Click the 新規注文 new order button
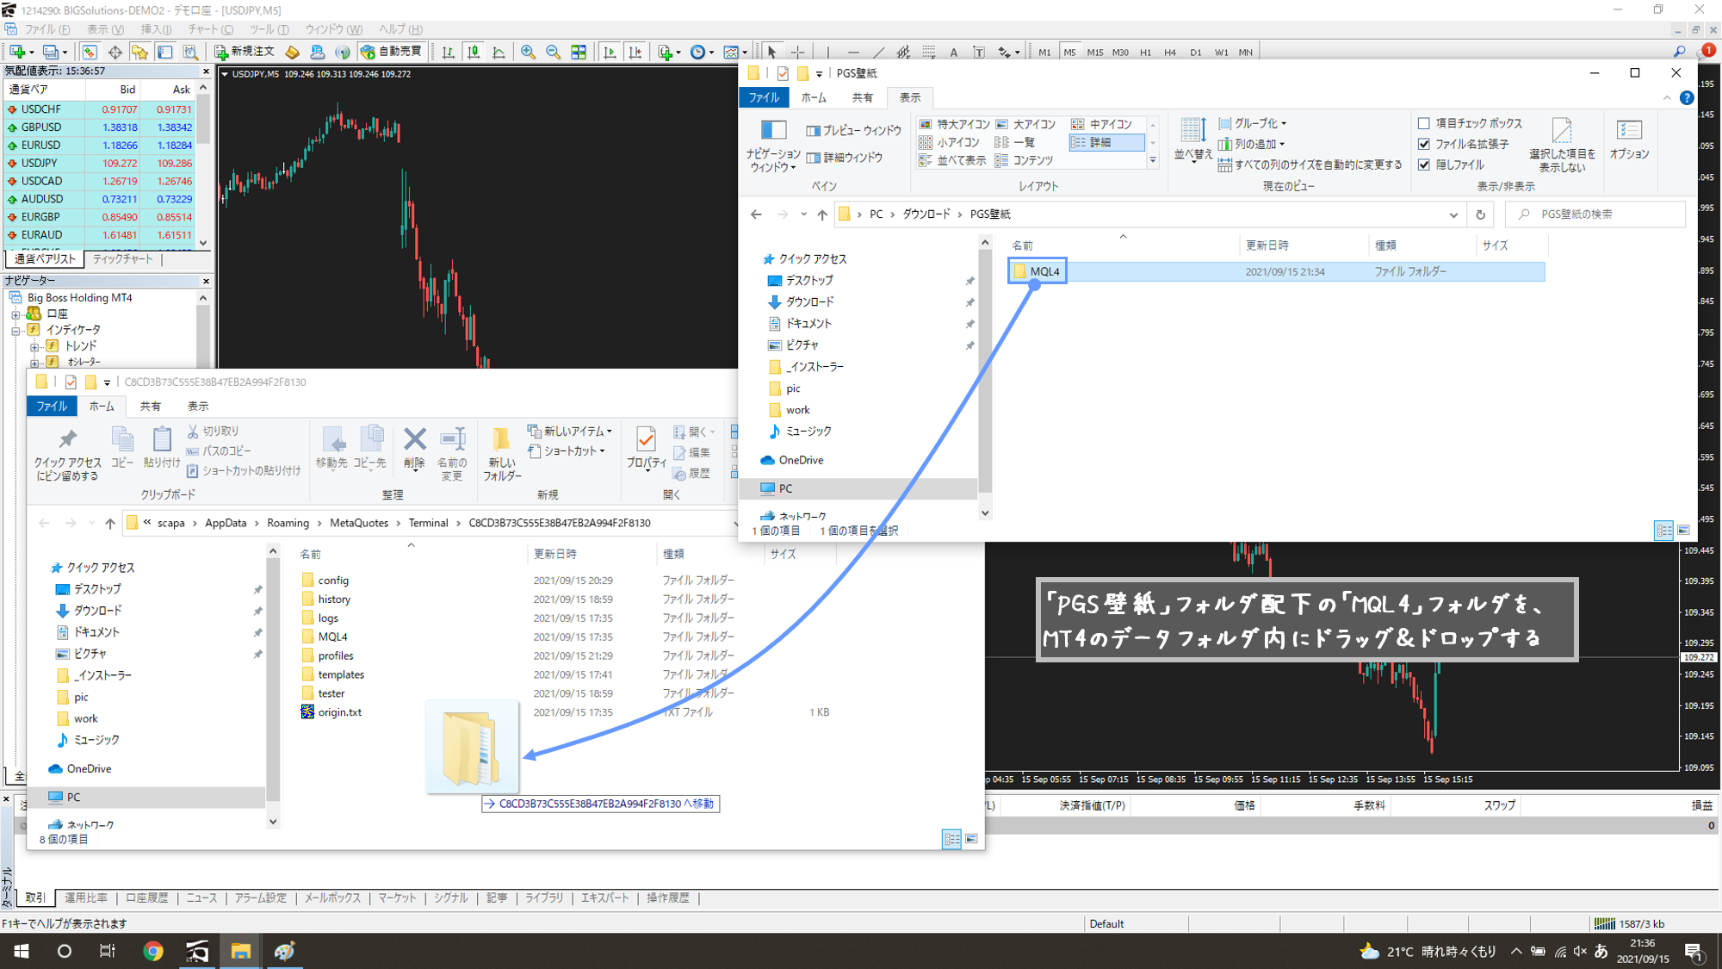 (245, 52)
